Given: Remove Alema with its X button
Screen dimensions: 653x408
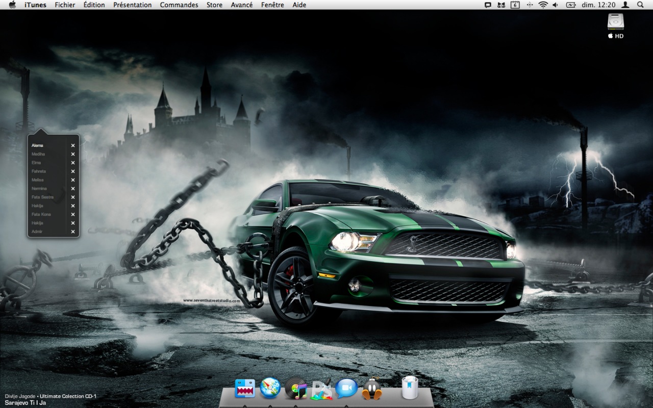Looking at the screenshot, I should (x=73, y=145).
